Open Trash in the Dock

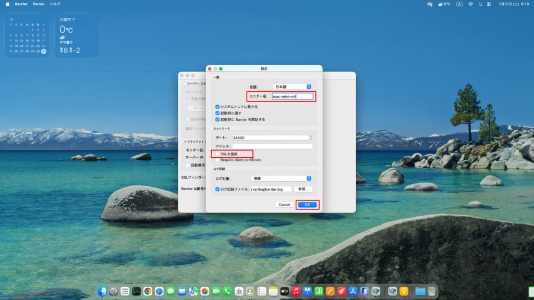(431, 291)
